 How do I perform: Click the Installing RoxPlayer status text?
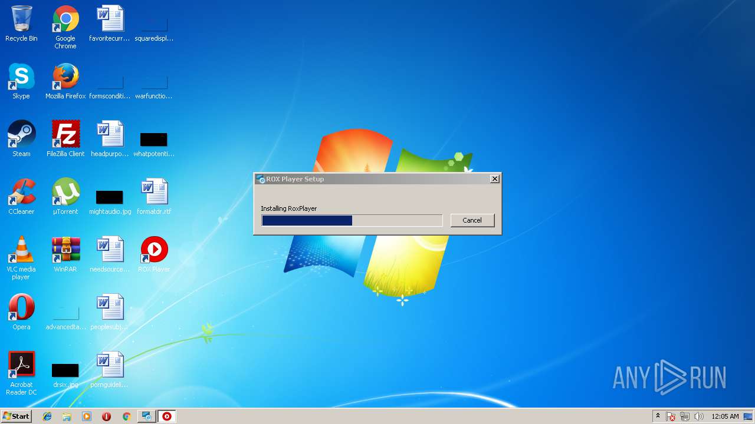coord(289,208)
